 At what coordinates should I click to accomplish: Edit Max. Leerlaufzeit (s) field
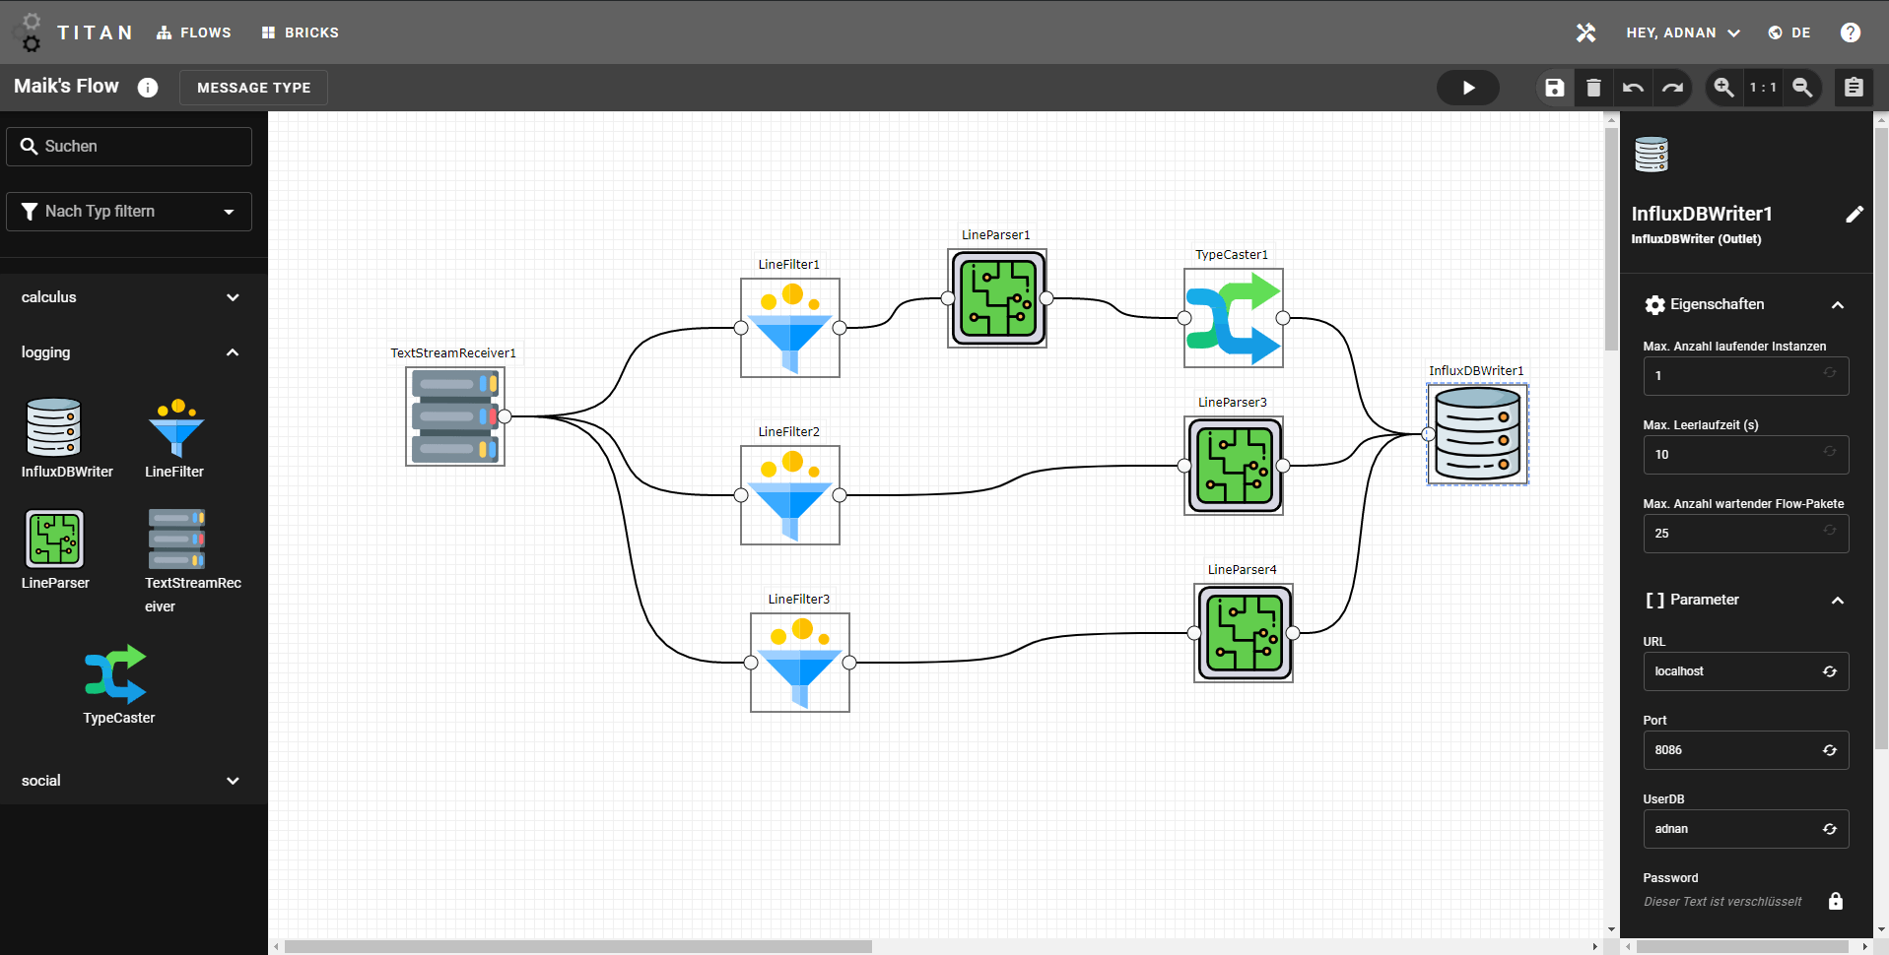[1745, 455]
